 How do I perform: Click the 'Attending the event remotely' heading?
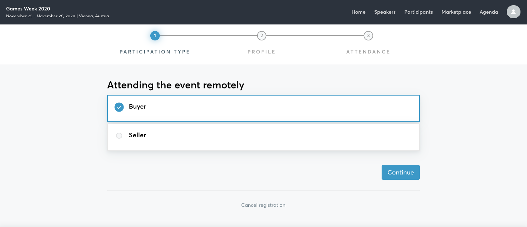[x=176, y=85]
